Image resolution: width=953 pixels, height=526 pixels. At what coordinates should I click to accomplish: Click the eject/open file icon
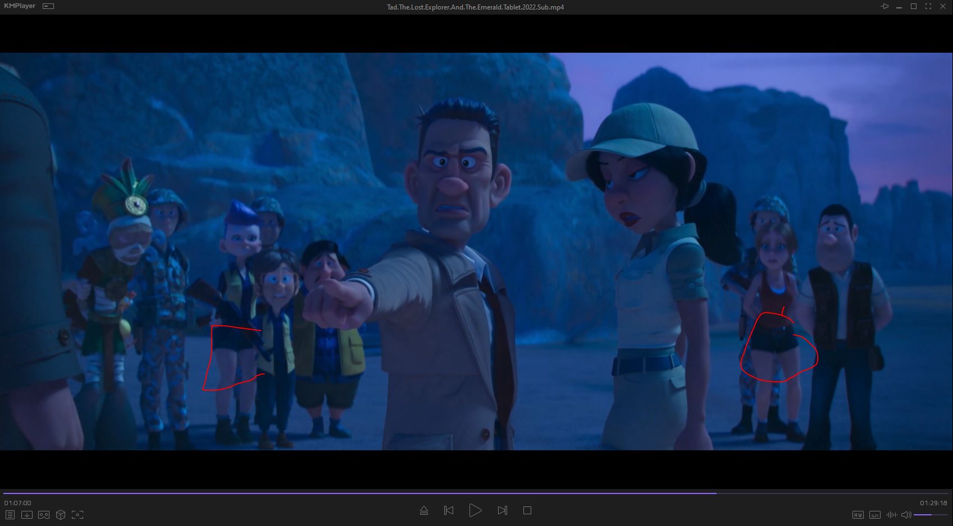[424, 510]
